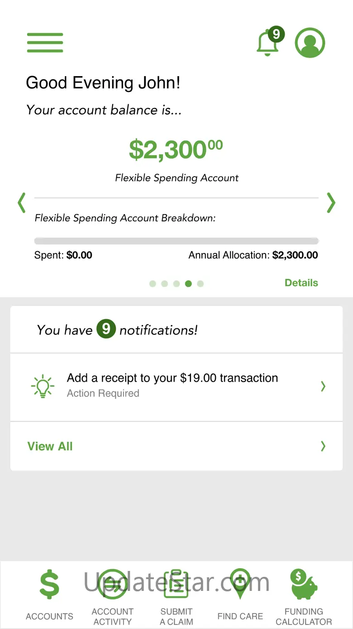Viewport: 353px width, 629px height.
Task: Open the user profile icon
Action: (x=310, y=43)
